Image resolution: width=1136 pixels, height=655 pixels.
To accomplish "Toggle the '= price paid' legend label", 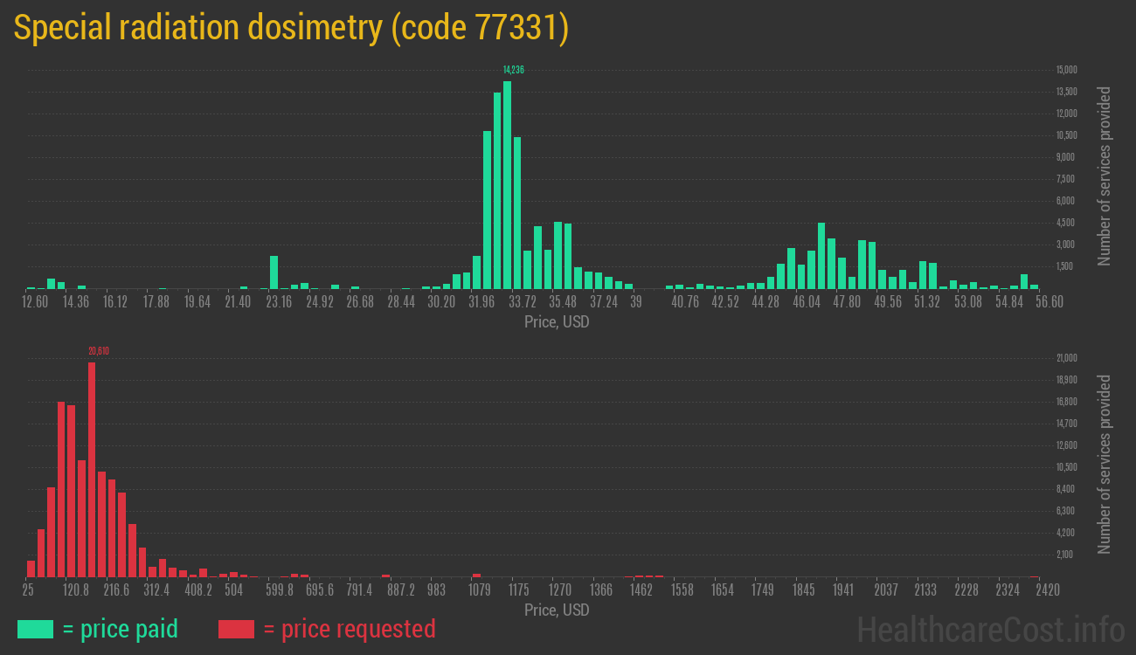I will tap(121, 629).
